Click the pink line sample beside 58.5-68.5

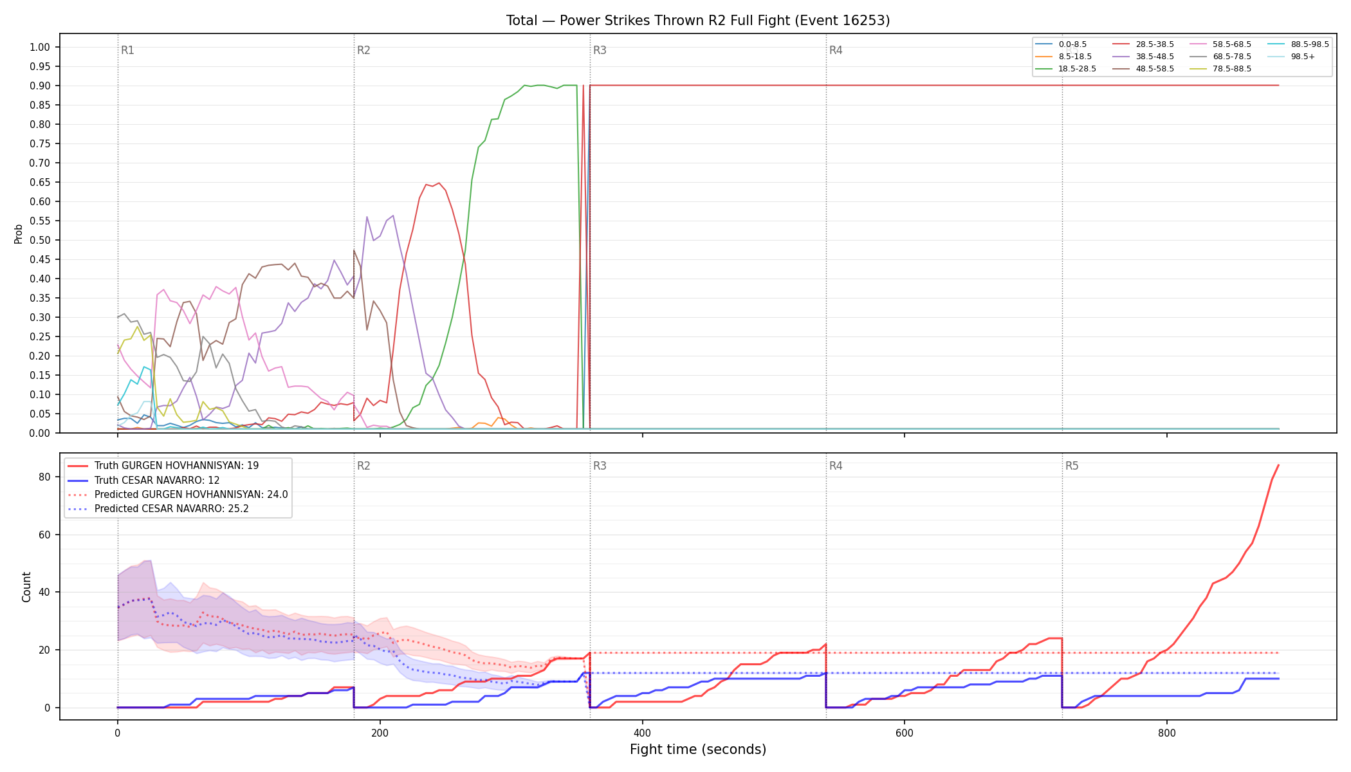click(x=1199, y=44)
